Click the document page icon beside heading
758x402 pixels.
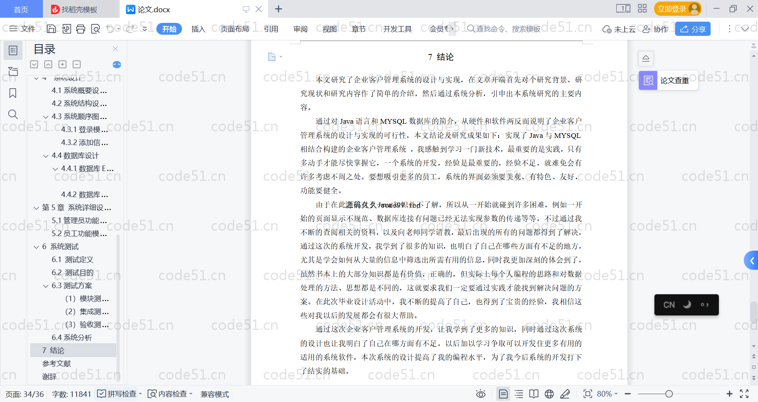[272, 57]
